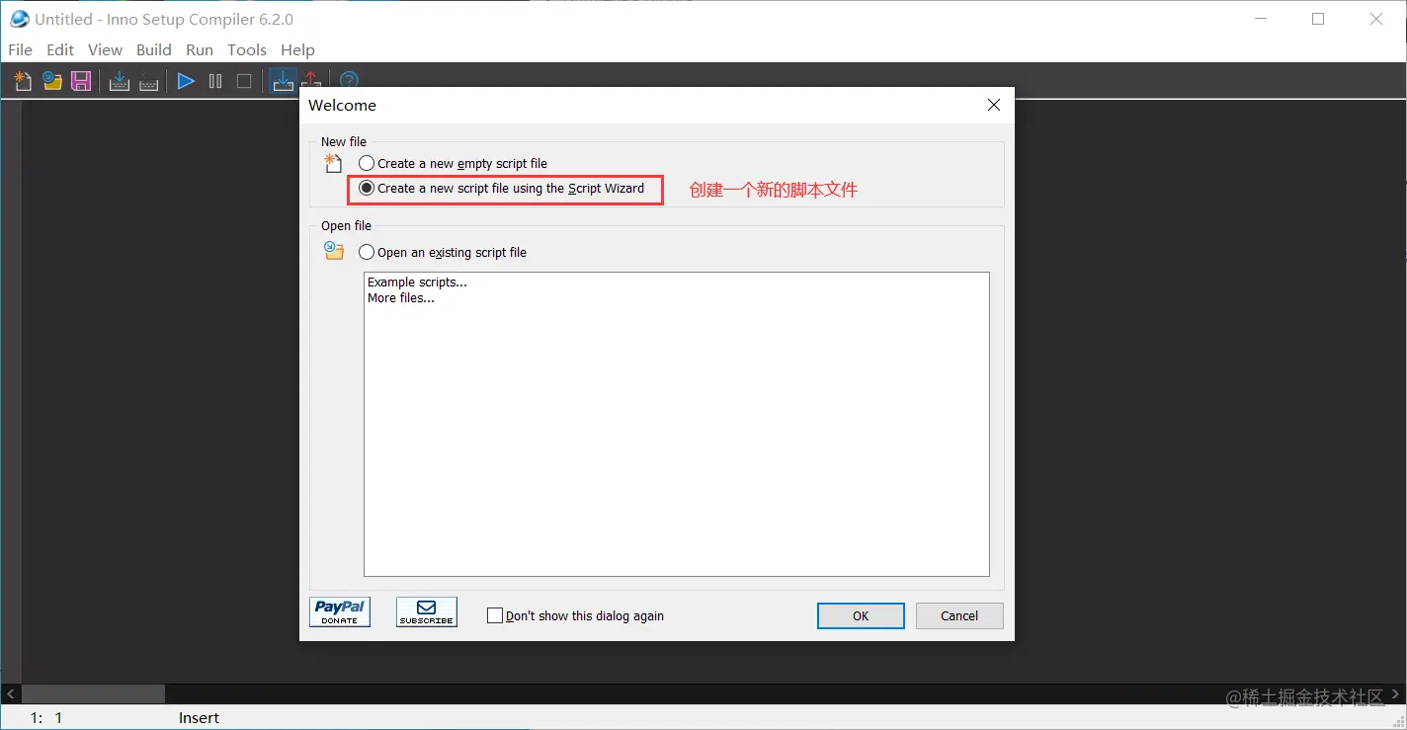This screenshot has width=1407, height=730.
Task: Open the Help menu
Action: tap(297, 49)
